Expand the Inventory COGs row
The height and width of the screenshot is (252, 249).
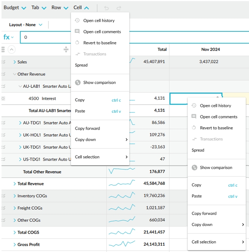tap(15, 196)
